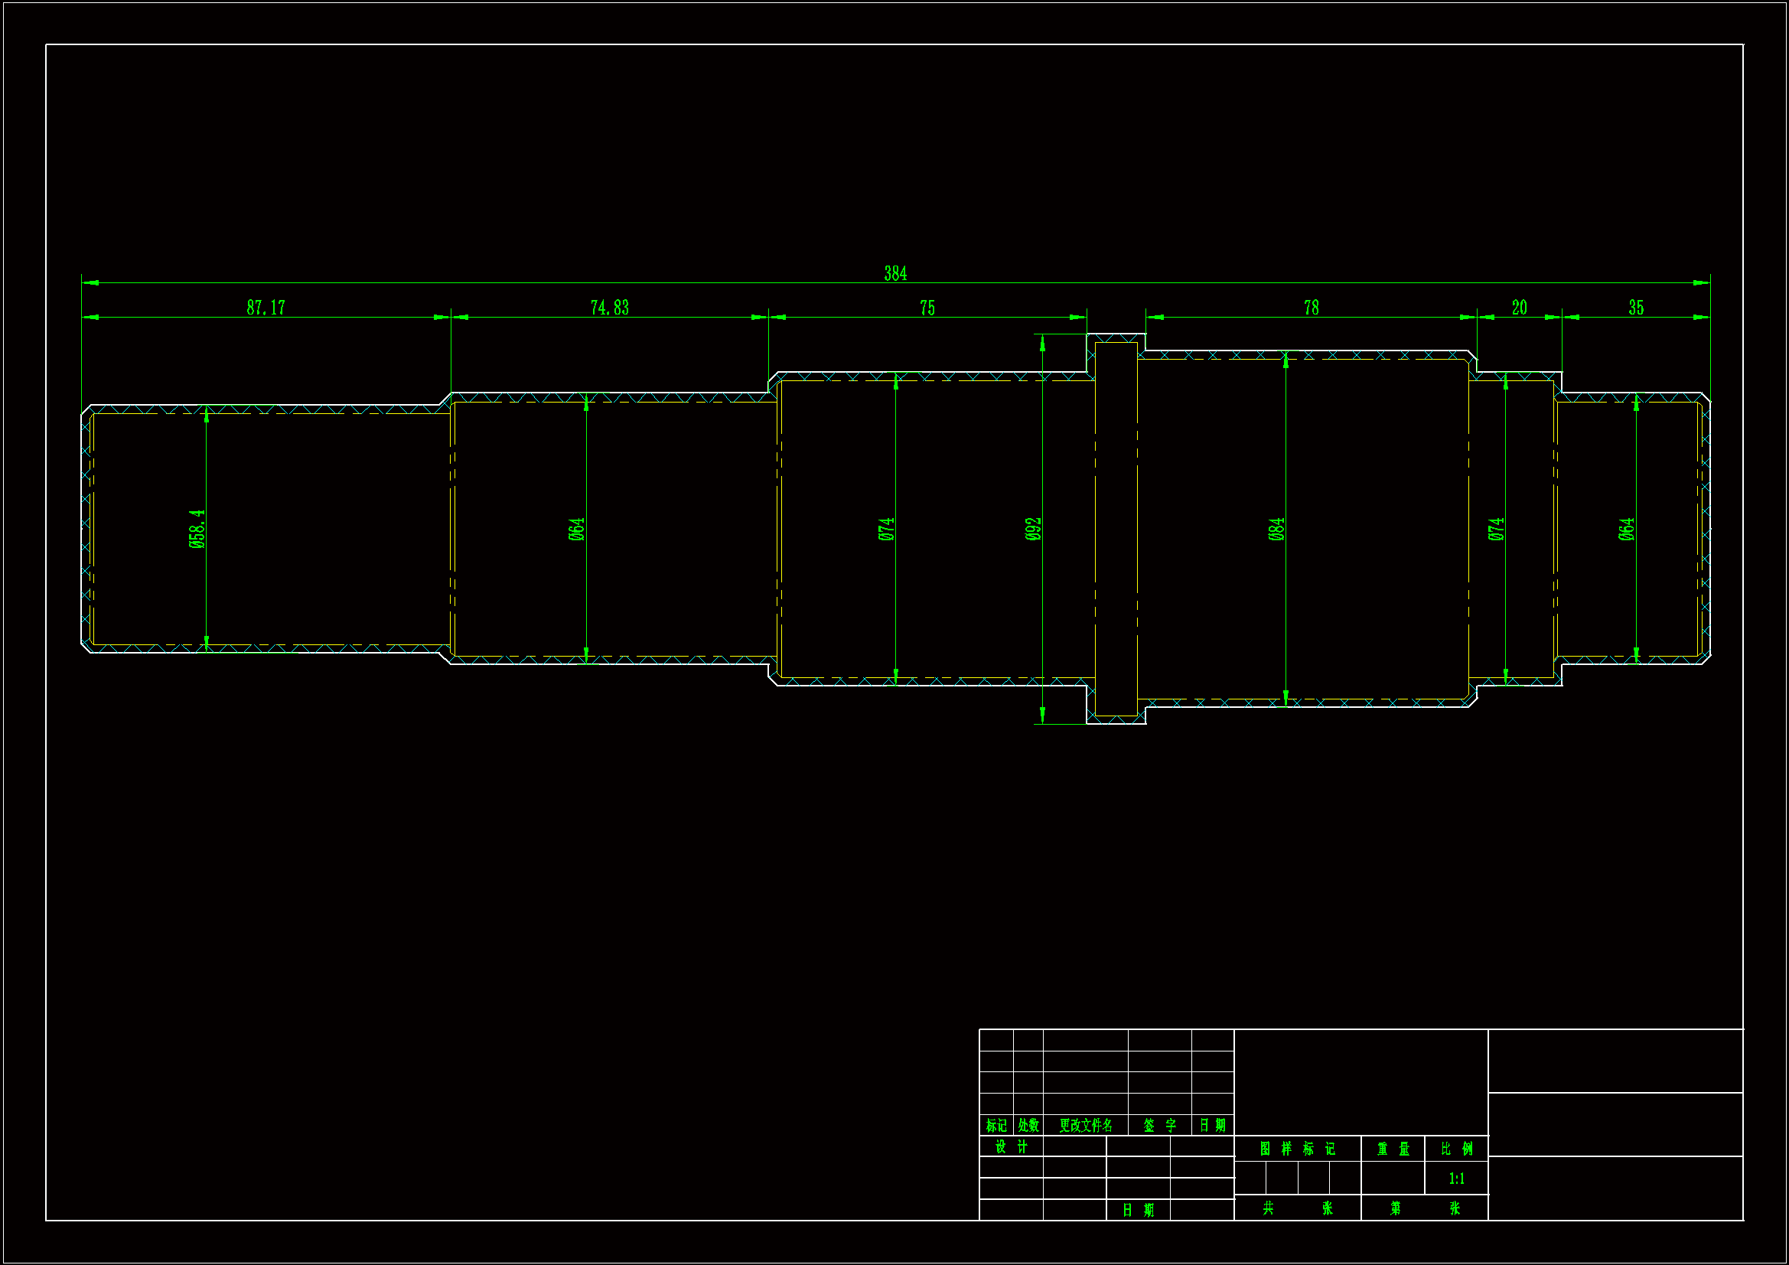Select the 20 length dimension label

pyautogui.click(x=1520, y=308)
